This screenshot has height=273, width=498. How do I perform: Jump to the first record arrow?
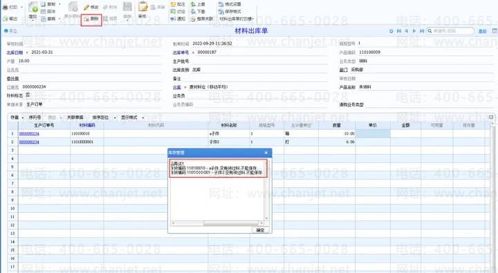tap(399, 31)
